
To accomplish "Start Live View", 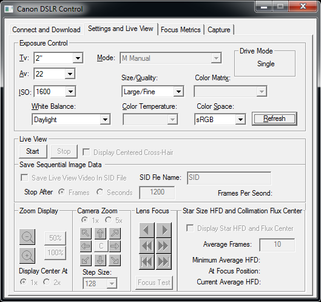I will pyautogui.click(x=33, y=151).
